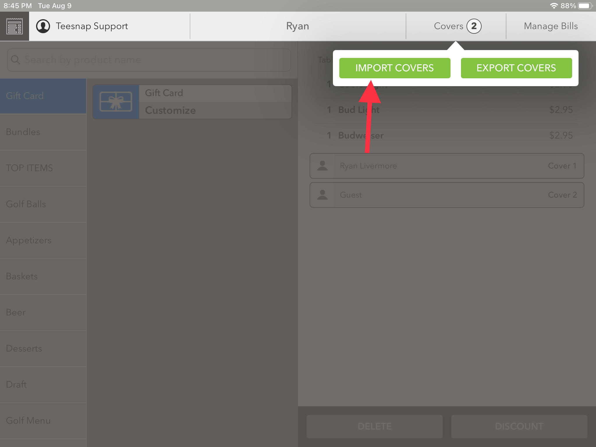Open Manage Bills
Image resolution: width=596 pixels, height=447 pixels.
pyautogui.click(x=551, y=26)
